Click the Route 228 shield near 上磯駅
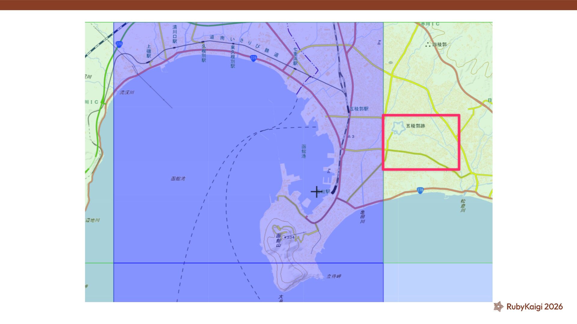Image resolution: width=577 pixels, height=324 pixels. pyautogui.click(x=119, y=44)
